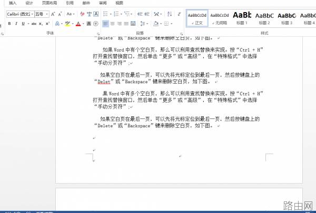Open the 审阅 ribbon tab

tap(103, 3)
